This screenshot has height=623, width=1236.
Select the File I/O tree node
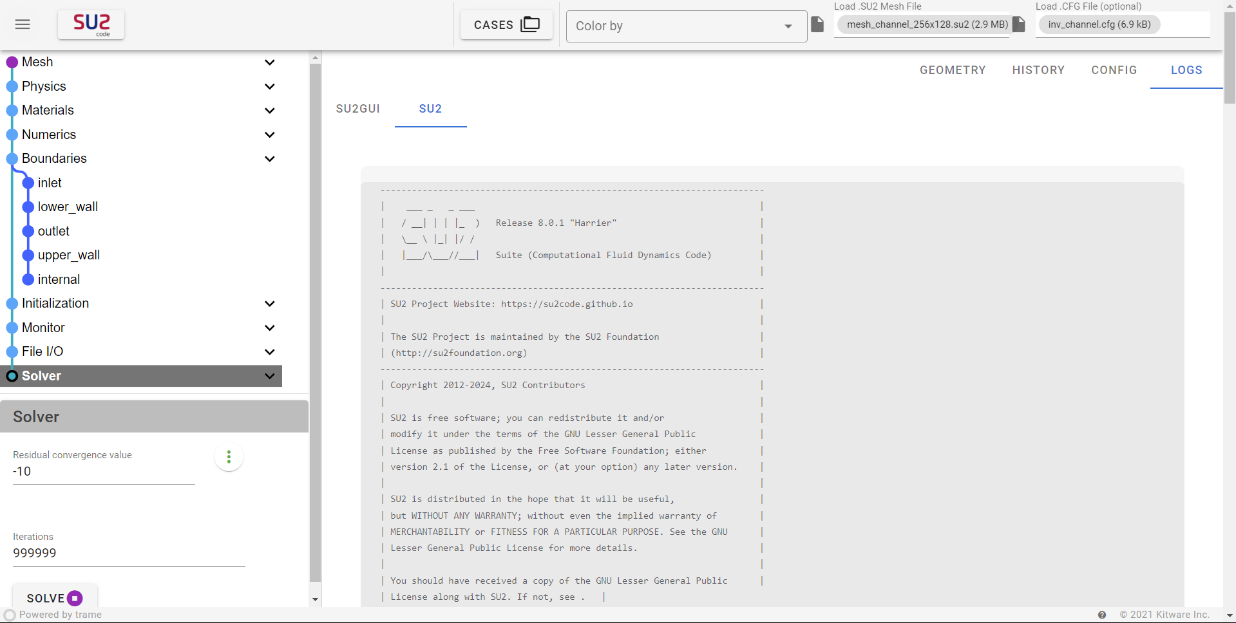43,351
